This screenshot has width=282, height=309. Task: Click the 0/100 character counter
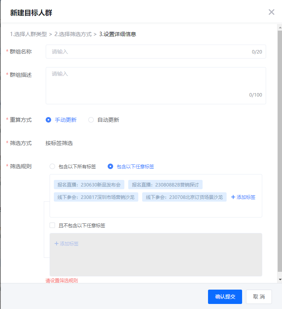click(255, 95)
